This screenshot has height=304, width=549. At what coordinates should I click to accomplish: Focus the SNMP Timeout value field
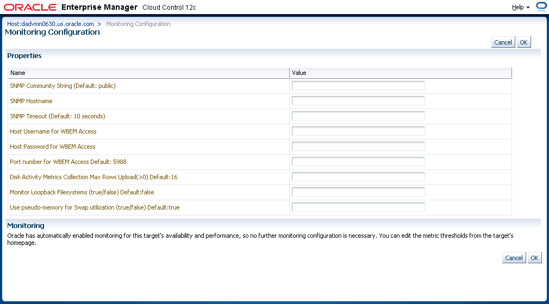tap(358, 116)
